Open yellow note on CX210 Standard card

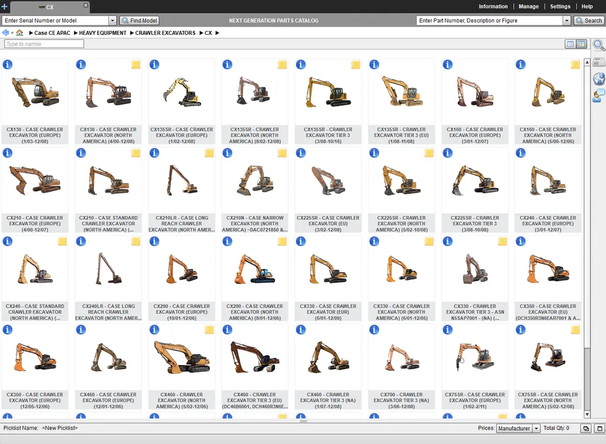[136, 153]
